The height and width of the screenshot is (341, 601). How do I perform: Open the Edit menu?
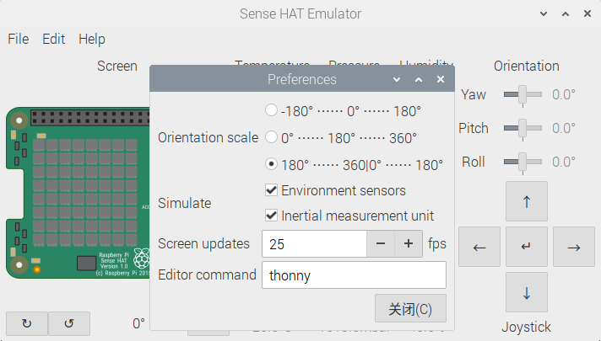(54, 39)
